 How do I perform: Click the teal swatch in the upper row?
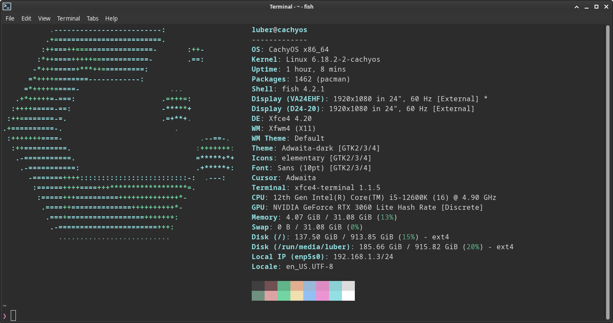335,286
